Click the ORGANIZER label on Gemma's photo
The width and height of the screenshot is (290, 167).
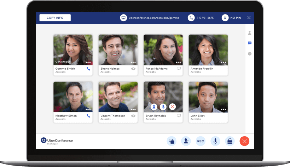63,62
